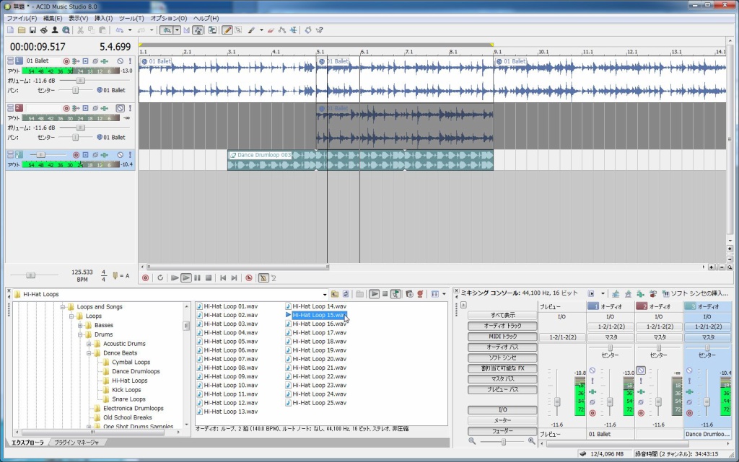Toggle the MIDI トラック mixer button
This screenshot has height=462, width=739.
tap(502, 337)
